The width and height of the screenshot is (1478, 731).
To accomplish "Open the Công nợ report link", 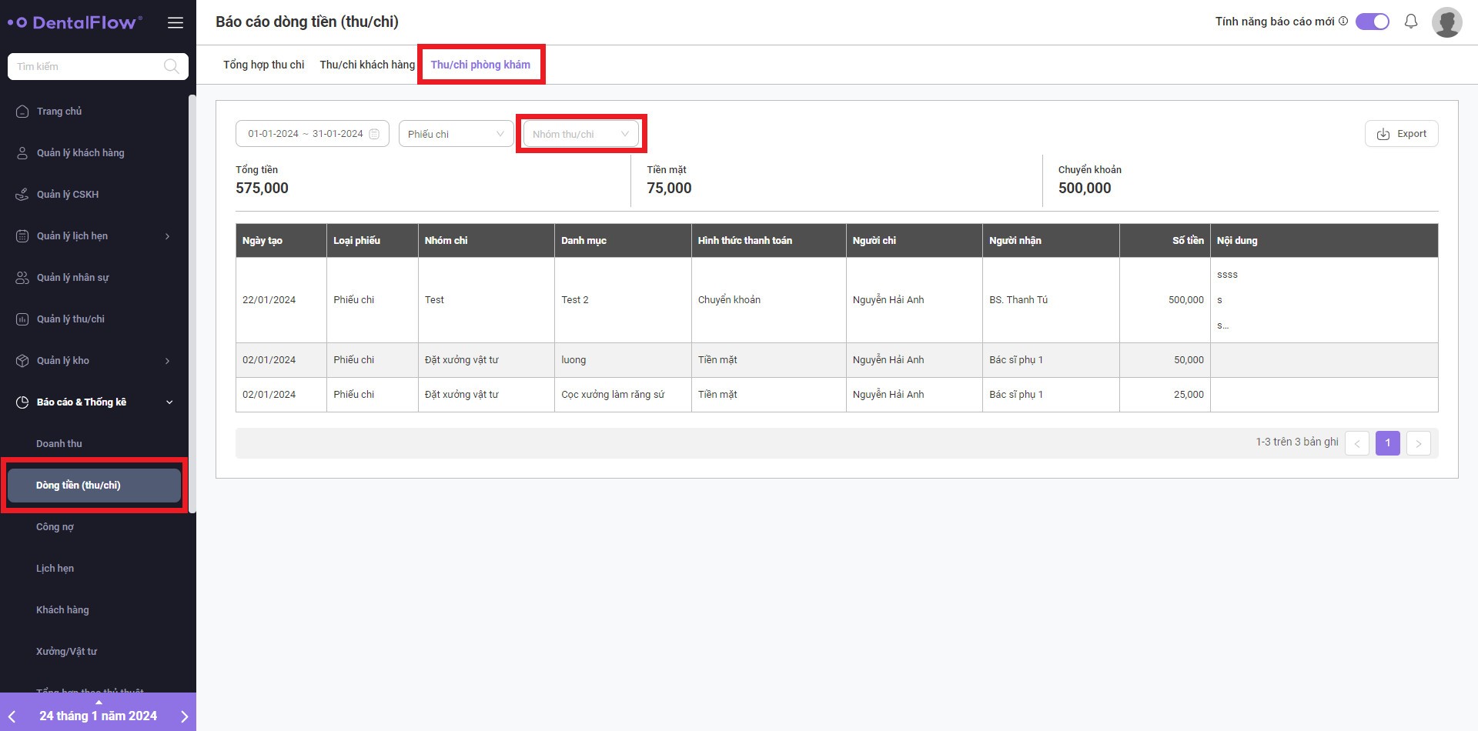I will point(55,527).
